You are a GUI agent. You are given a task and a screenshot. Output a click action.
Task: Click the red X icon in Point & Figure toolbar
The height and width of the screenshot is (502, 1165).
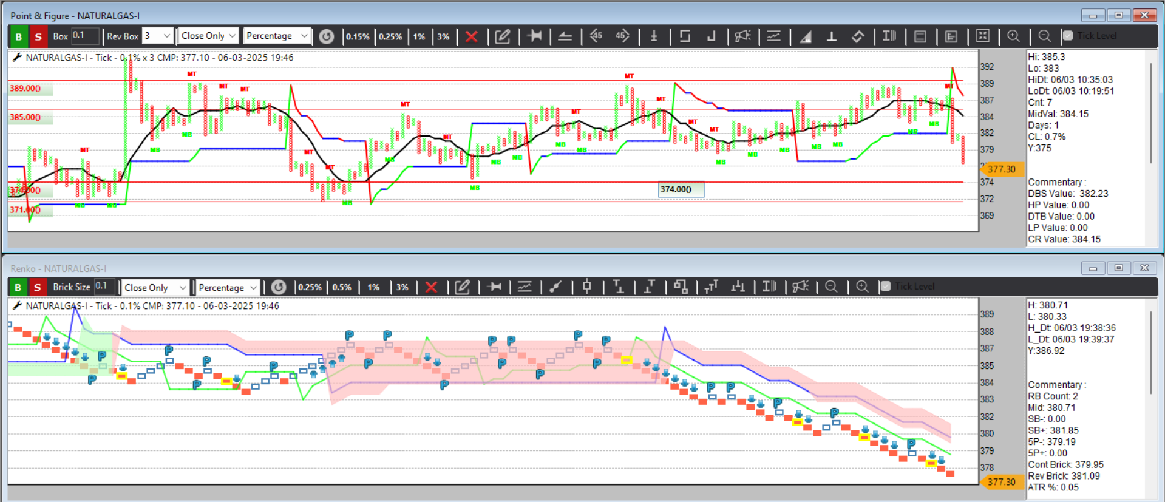click(x=471, y=36)
